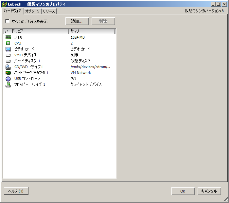Click the /vmfs/devices/cdrom/... summary value
The width and height of the screenshot is (229, 203).
(x=90, y=67)
